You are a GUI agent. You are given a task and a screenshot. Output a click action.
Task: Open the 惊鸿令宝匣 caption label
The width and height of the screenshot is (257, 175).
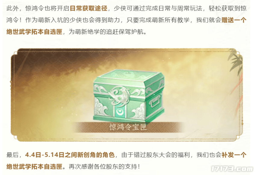[x=128, y=127]
